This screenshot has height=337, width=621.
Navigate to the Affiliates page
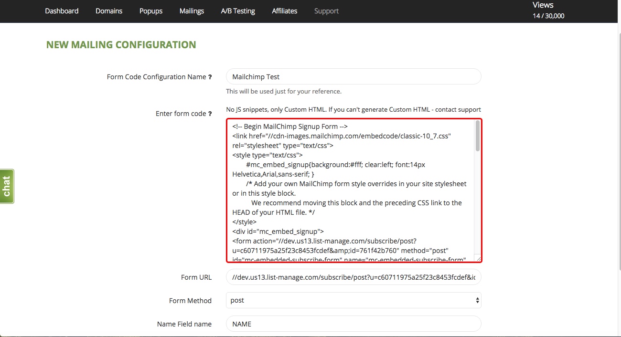pos(284,11)
